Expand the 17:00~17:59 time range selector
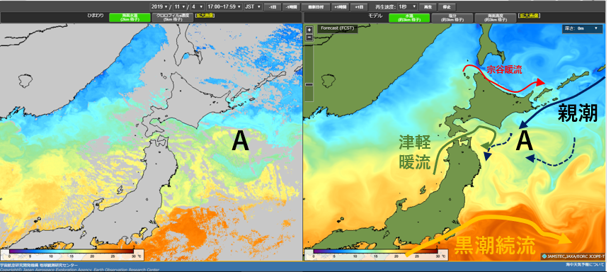 [x=224, y=6]
